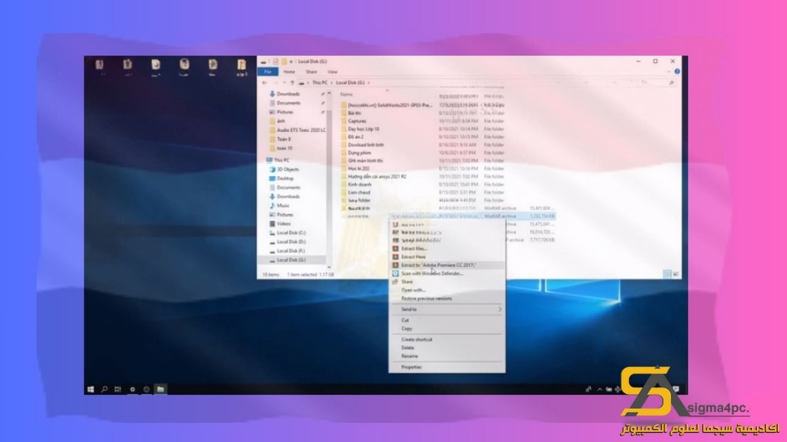The width and height of the screenshot is (787, 442).
Task: Click Pictures under This PC
Action: (285, 215)
